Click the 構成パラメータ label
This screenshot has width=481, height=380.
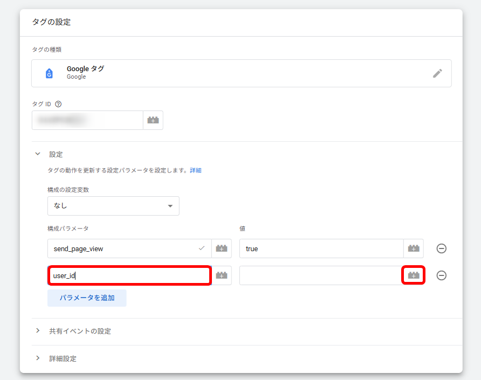68,229
